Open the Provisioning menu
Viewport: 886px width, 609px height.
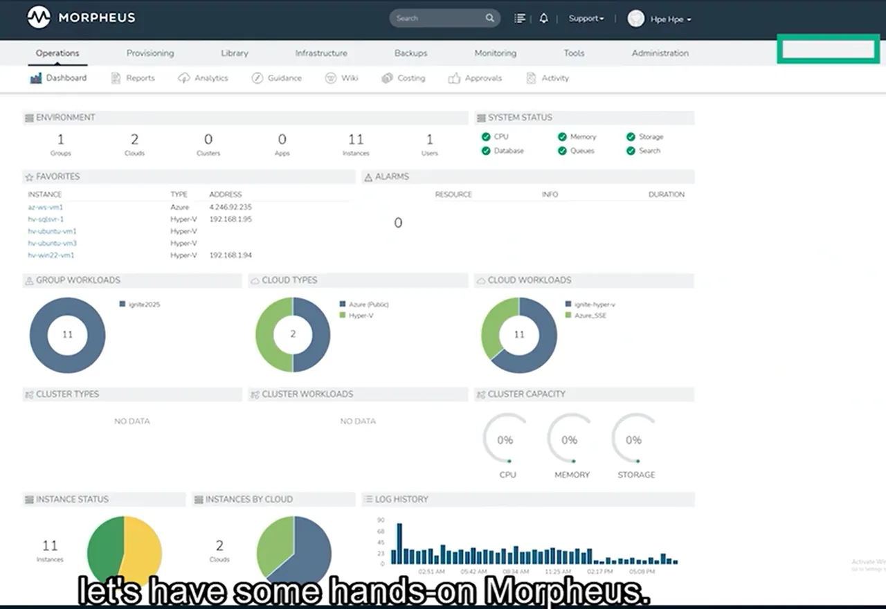pyautogui.click(x=150, y=53)
